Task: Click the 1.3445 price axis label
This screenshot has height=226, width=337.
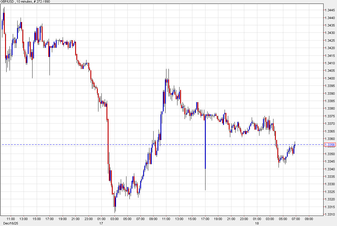Action: (x=330, y=10)
